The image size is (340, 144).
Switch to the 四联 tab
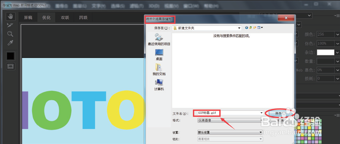tap(83, 18)
